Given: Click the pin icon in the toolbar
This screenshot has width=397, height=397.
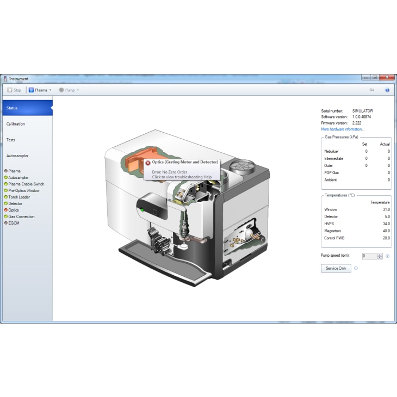Looking at the screenshot, I should point(372,90).
